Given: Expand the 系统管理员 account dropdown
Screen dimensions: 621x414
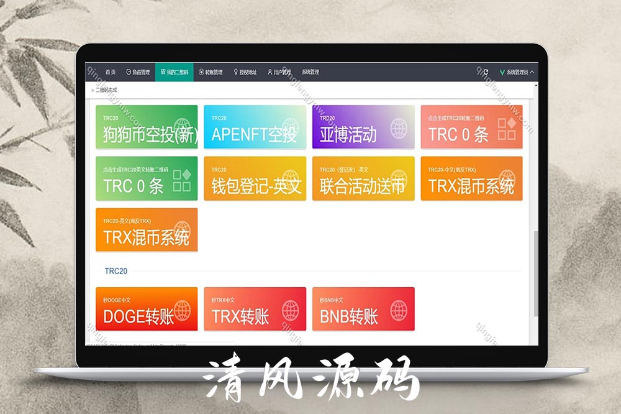Looking at the screenshot, I should click(x=517, y=72).
